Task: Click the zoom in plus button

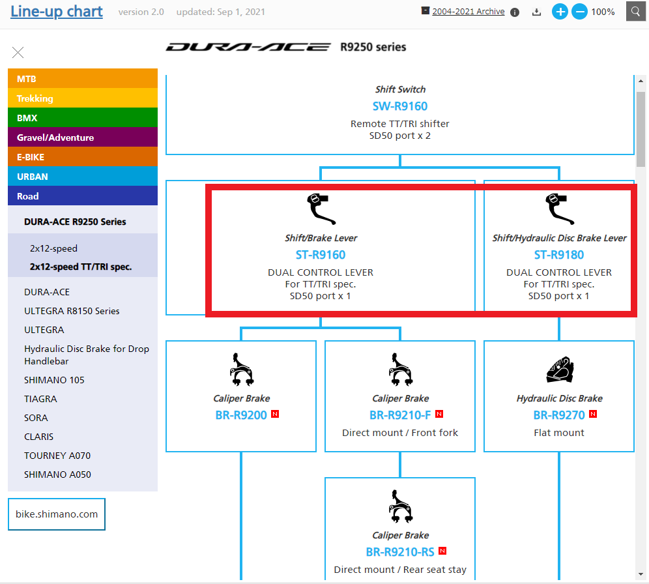Action: point(560,12)
